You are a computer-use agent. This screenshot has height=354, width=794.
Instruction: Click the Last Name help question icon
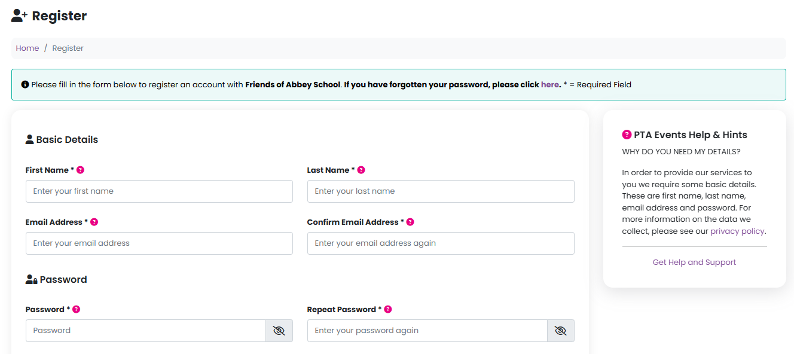pos(361,170)
